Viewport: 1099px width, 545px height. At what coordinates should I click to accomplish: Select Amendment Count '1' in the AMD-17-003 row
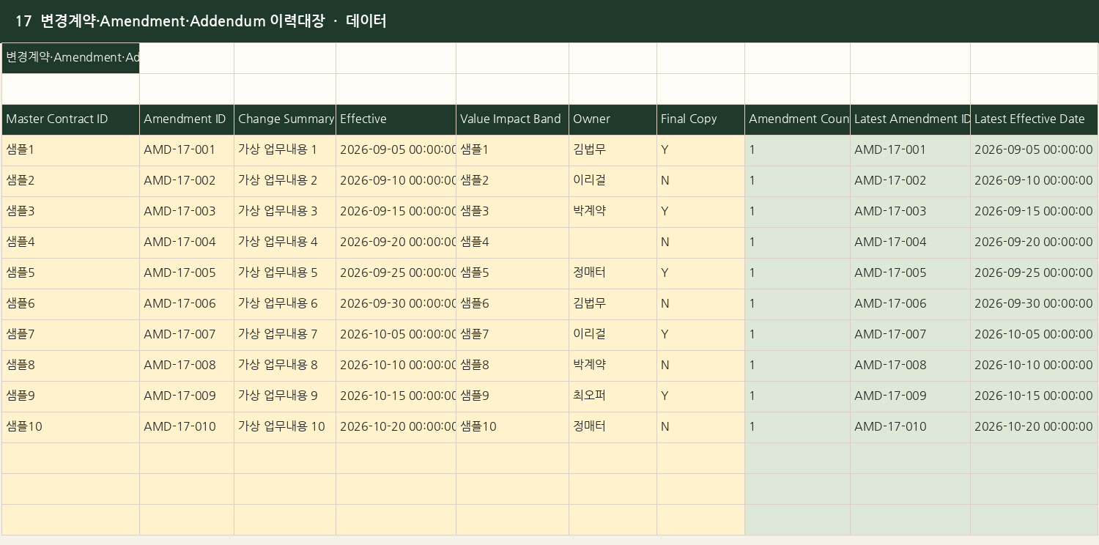[x=798, y=212]
